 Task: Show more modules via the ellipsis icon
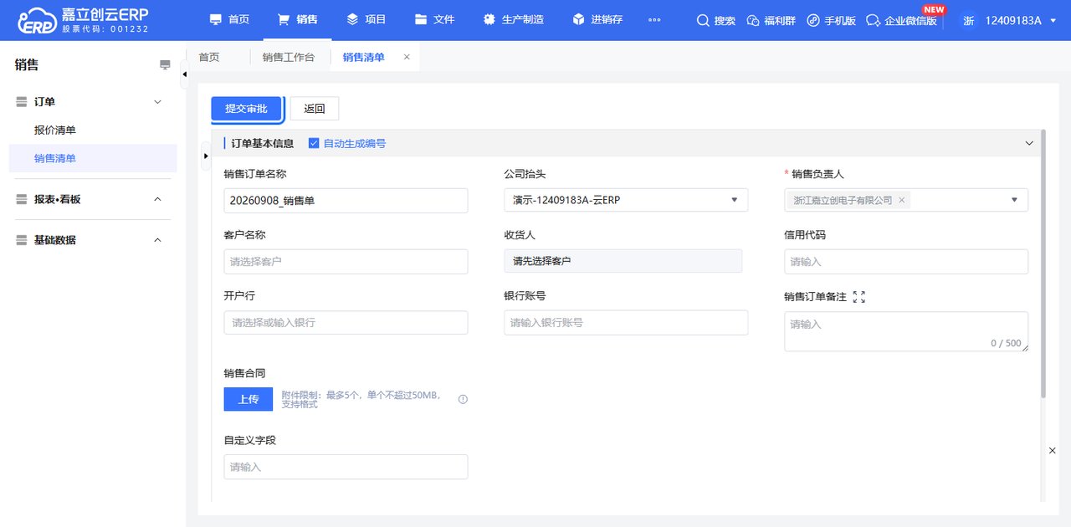click(x=654, y=20)
